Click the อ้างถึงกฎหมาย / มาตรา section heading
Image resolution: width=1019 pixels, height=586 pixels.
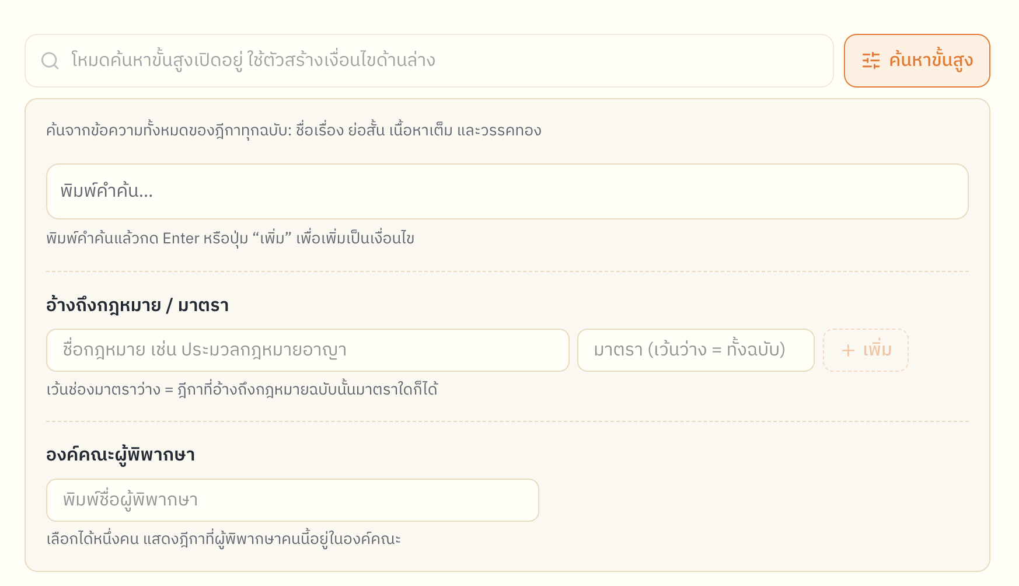click(137, 305)
